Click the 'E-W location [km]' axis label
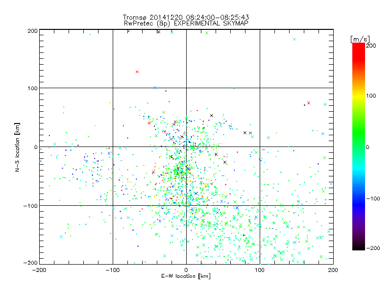 186,276
